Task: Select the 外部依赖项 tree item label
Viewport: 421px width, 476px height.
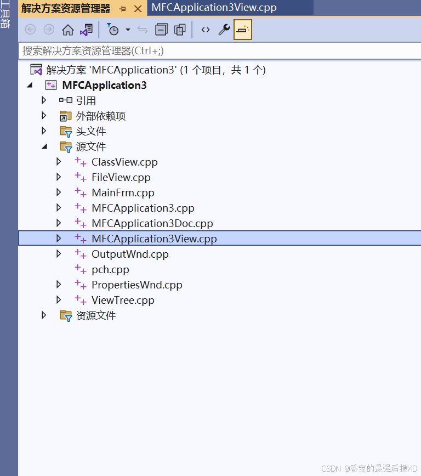Action: [101, 116]
